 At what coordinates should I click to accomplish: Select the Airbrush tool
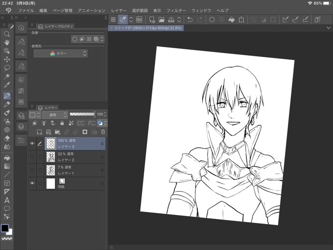click(7, 121)
